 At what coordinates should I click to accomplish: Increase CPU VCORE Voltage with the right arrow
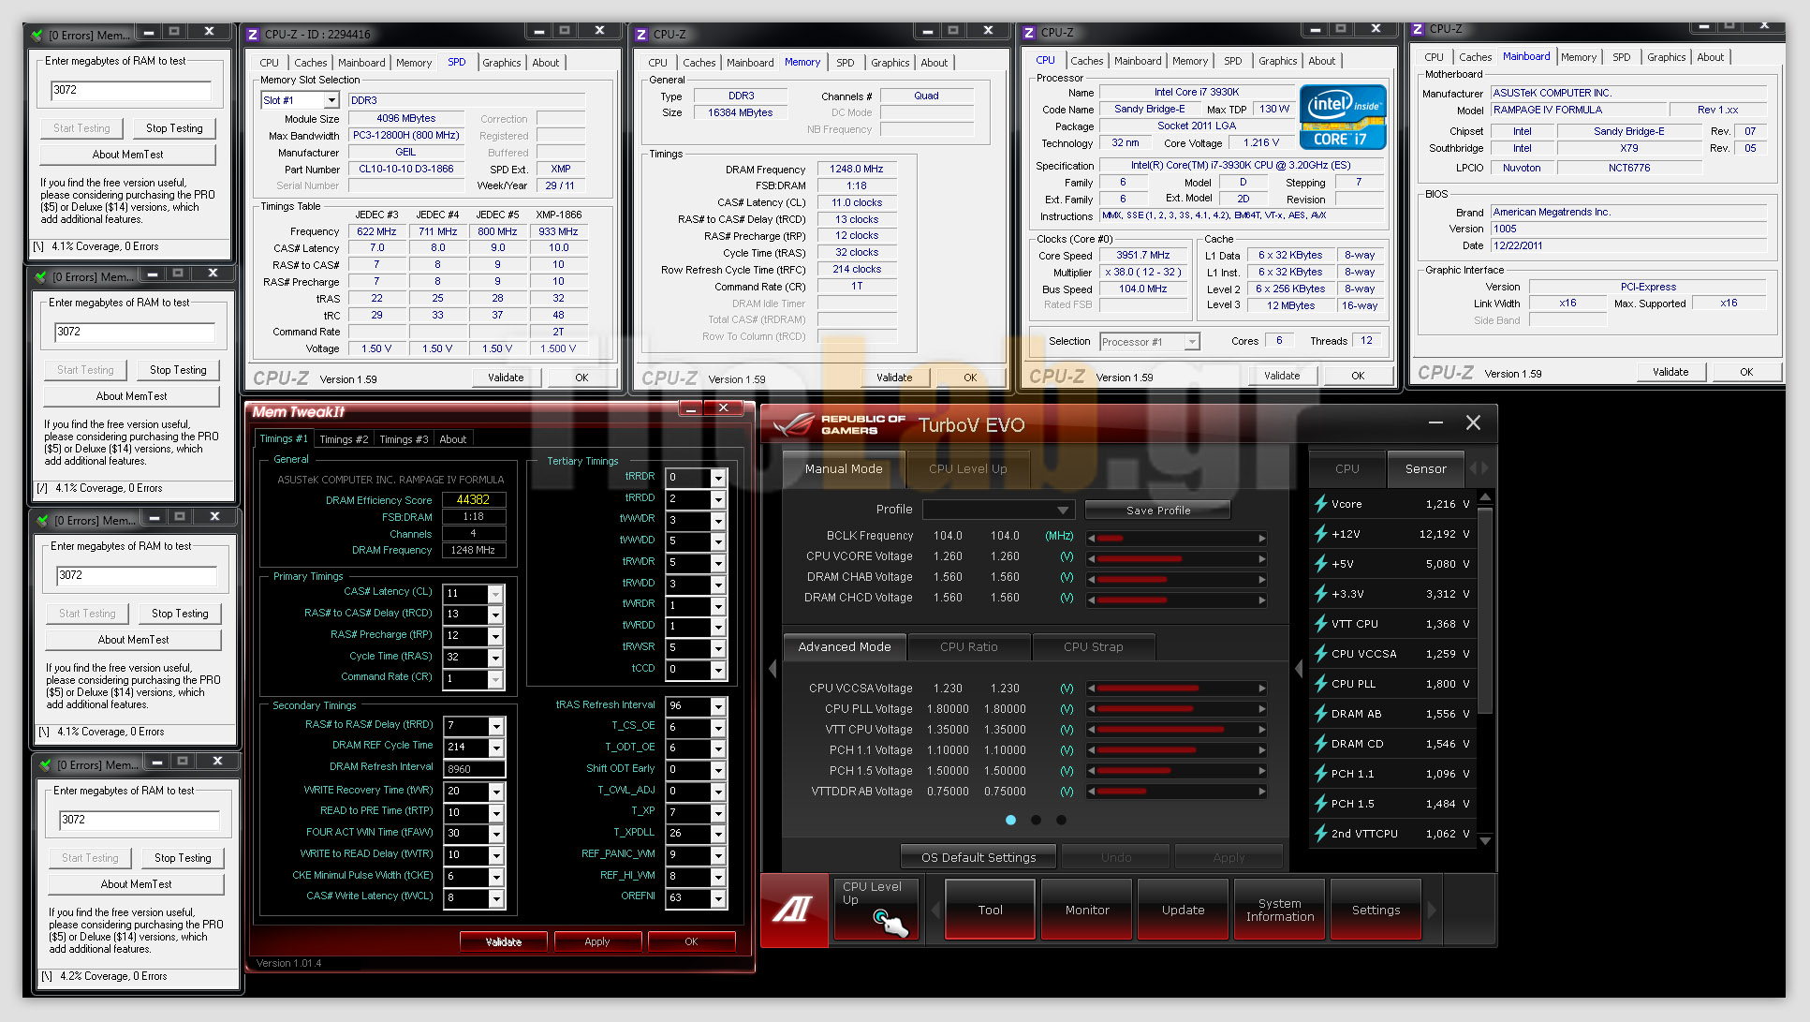(x=1262, y=558)
